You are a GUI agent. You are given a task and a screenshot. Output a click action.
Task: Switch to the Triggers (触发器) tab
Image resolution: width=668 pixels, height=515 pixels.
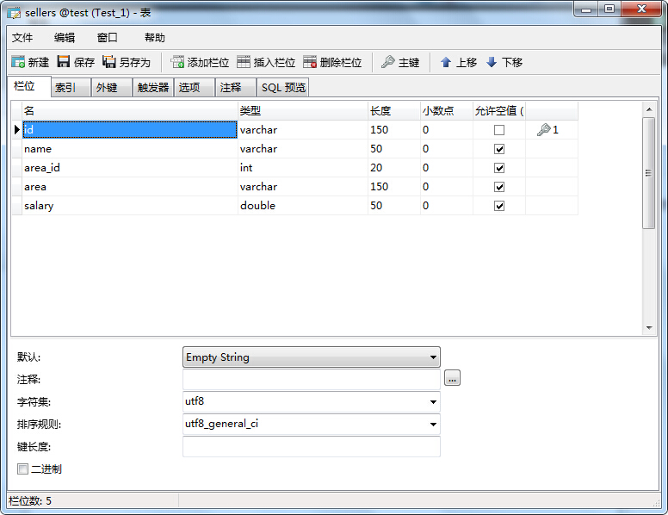153,87
